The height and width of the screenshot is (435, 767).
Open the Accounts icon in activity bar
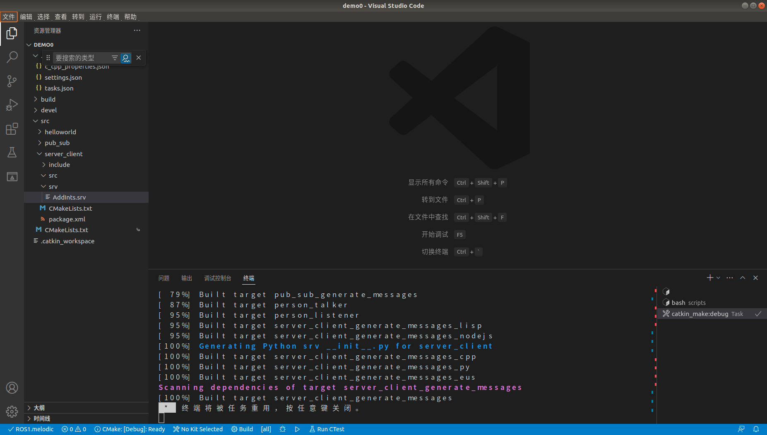tap(12, 387)
